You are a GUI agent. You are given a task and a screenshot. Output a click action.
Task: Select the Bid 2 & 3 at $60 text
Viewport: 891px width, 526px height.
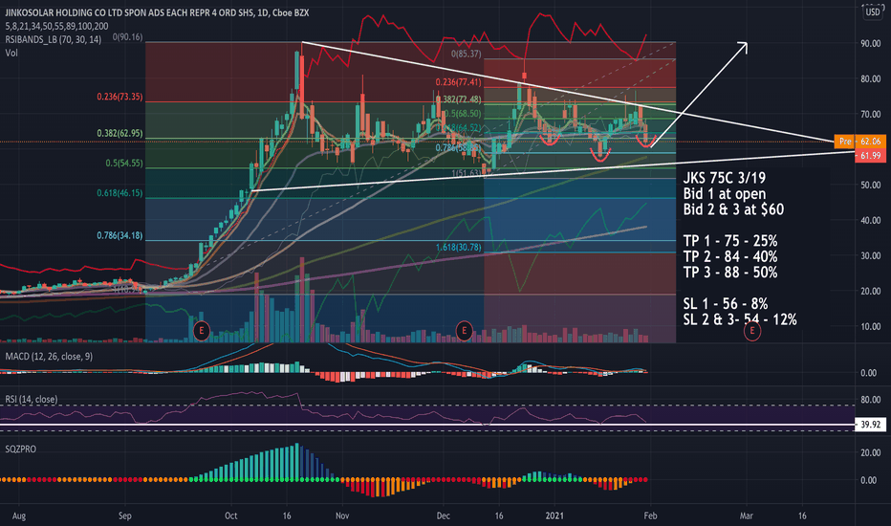(733, 209)
